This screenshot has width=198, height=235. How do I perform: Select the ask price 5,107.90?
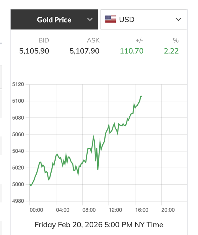coord(84,51)
